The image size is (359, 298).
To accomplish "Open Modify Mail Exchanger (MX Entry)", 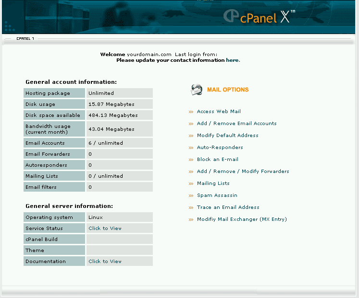I will [241, 219].
